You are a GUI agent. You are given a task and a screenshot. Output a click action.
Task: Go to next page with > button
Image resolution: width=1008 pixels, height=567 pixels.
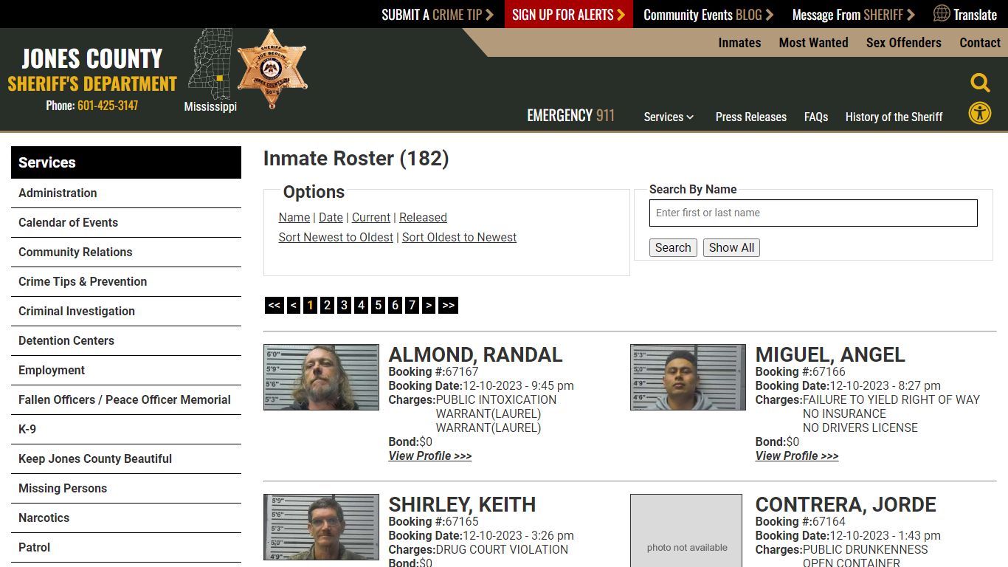point(429,305)
